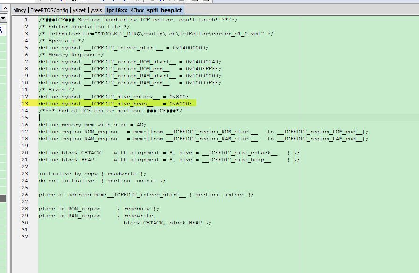Click line number 1 in the gutter
419x273 pixels.
coord(26,20)
